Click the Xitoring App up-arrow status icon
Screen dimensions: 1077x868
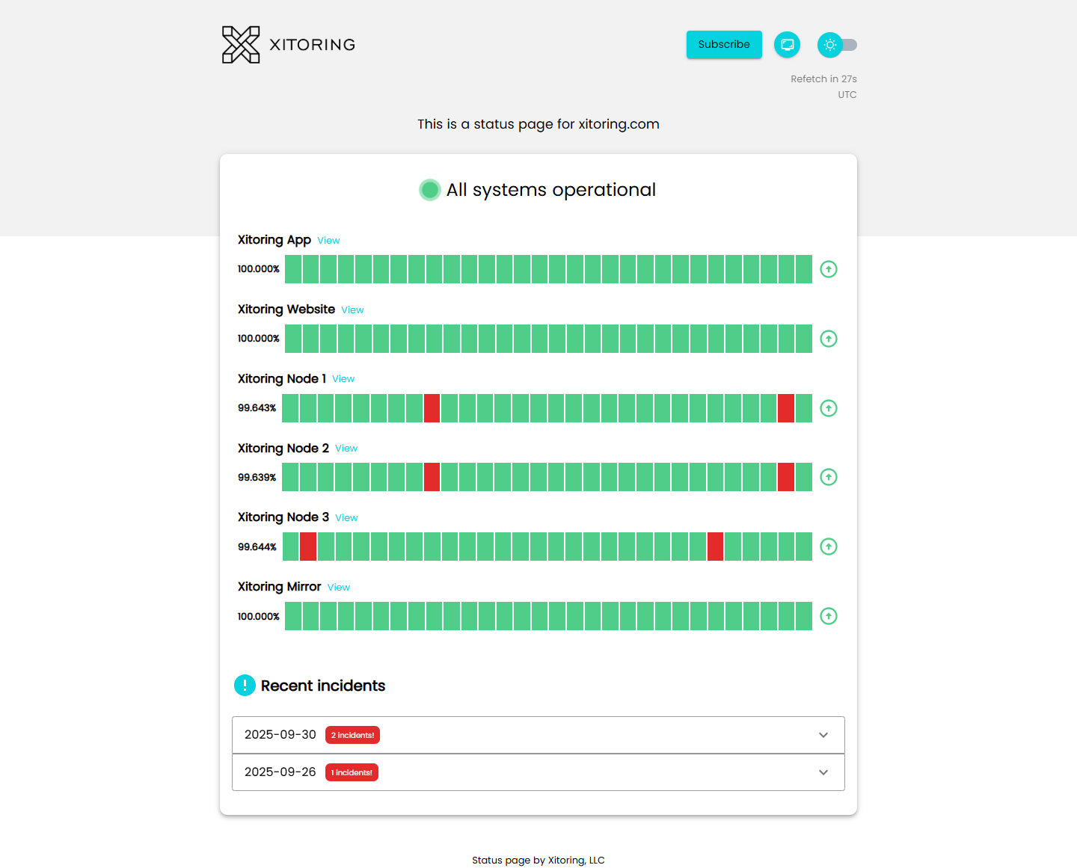pyautogui.click(x=829, y=269)
